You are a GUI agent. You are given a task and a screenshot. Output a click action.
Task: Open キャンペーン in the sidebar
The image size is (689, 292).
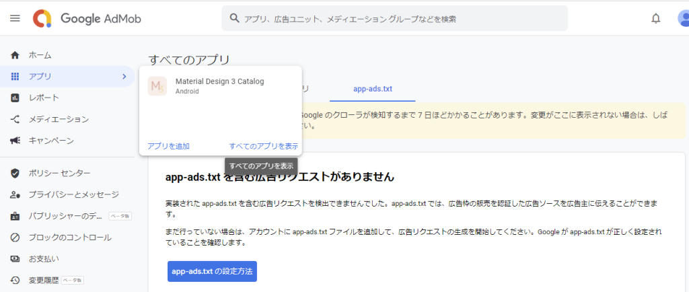pos(50,141)
